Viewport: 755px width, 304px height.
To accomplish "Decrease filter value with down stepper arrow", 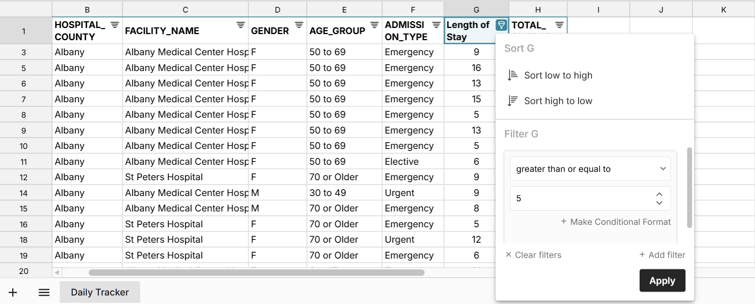I will pyautogui.click(x=659, y=203).
